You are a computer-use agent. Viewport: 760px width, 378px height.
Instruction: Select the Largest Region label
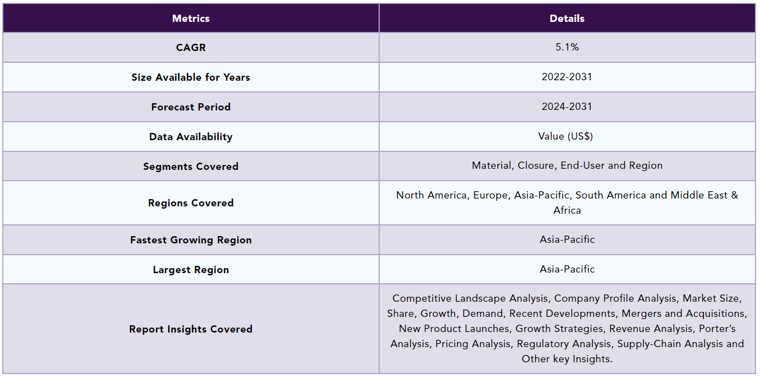(191, 270)
